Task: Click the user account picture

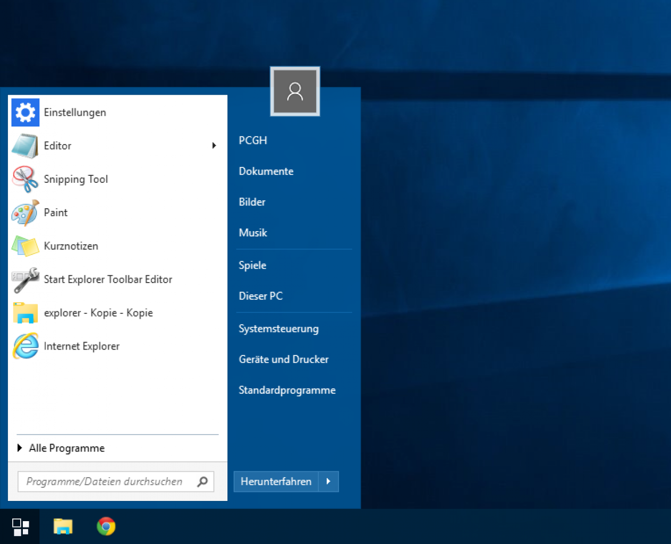Action: (x=295, y=91)
